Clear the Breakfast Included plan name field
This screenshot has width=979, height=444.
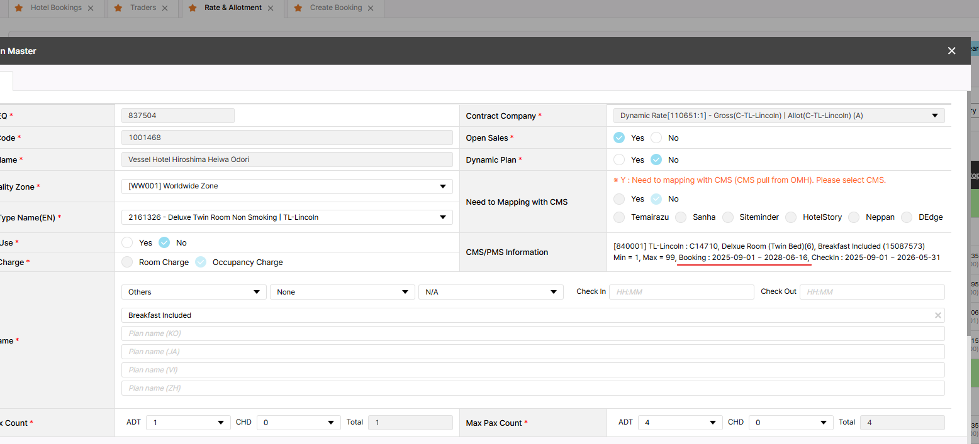pos(937,315)
